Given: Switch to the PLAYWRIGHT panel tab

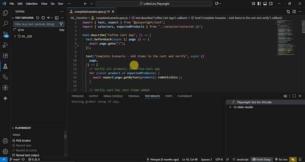Looking at the screenshot, I should click(185, 96).
